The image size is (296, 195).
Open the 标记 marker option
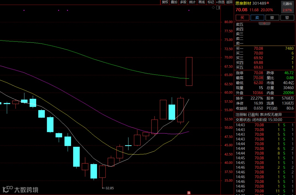click(x=211, y=2)
